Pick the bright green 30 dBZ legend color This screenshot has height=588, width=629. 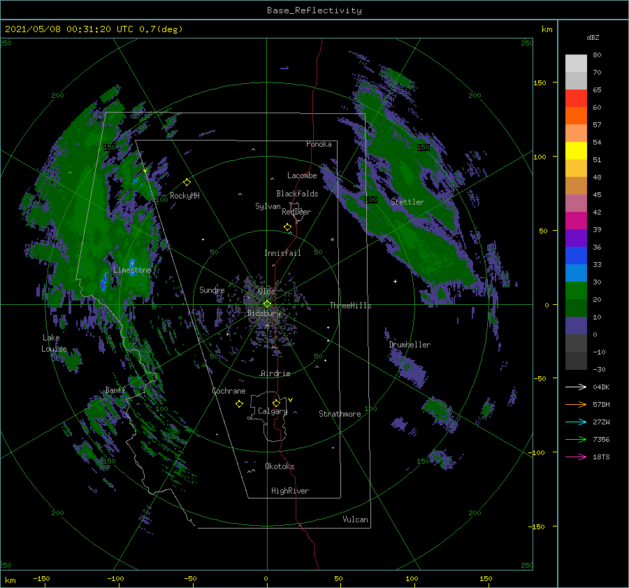(x=576, y=291)
